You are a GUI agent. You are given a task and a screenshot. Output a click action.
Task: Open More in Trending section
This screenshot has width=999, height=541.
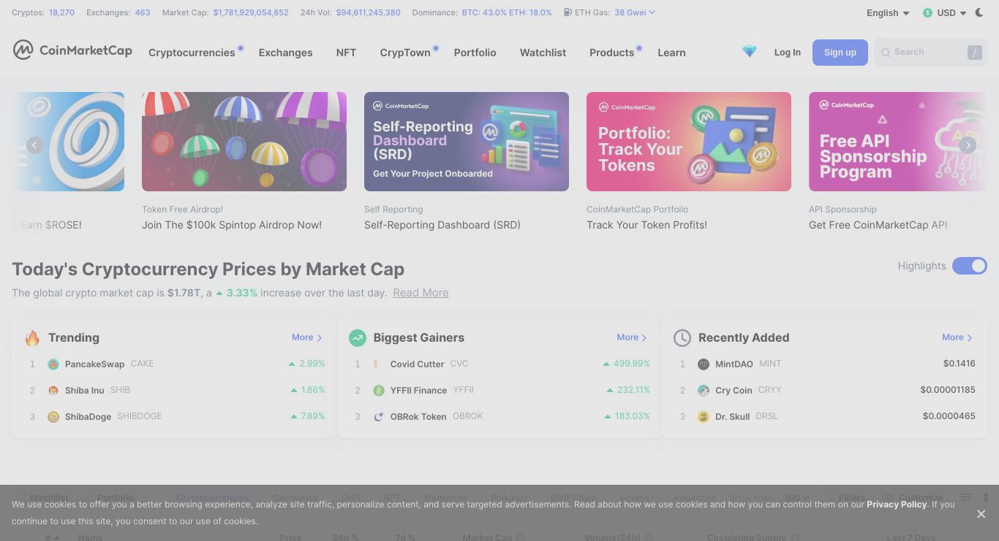[307, 337]
